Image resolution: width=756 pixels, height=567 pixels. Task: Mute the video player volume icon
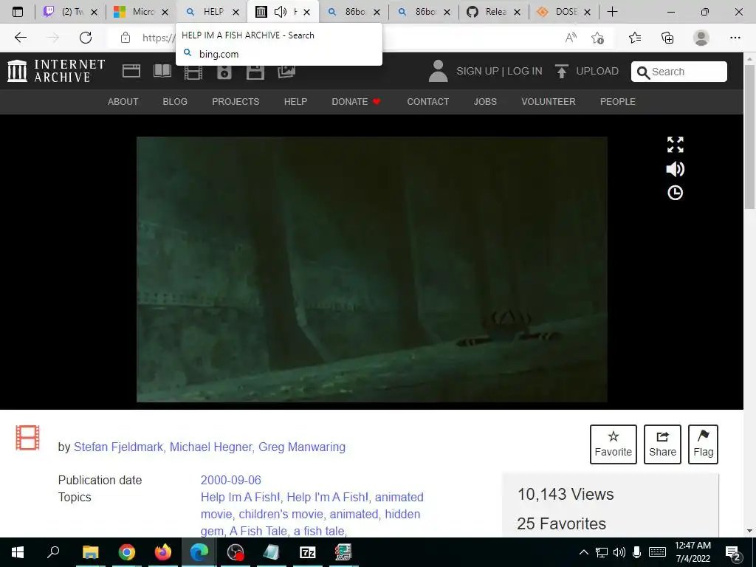[675, 169]
